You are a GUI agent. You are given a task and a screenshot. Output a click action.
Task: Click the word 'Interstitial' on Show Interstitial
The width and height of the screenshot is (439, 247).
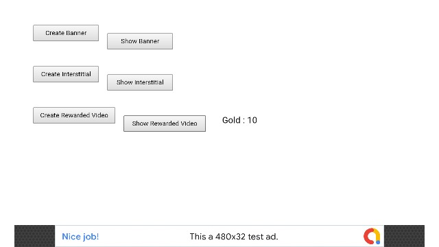[x=149, y=82]
